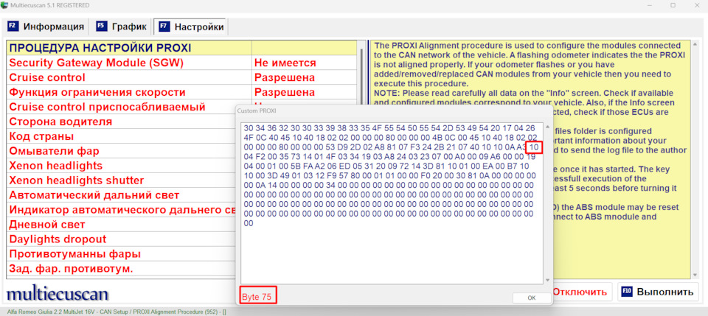708x316 pixels.
Task: Click the Custom PROXI text scrollbar up arrow
Action: pyautogui.click(x=548, y=127)
